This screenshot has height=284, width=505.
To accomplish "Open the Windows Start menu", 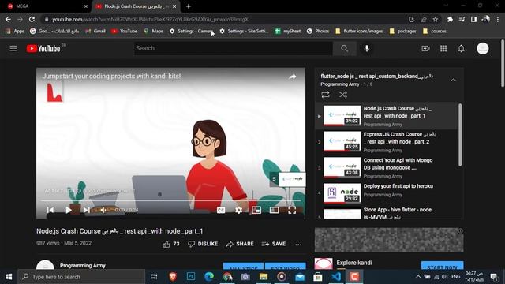I will (x=9, y=277).
